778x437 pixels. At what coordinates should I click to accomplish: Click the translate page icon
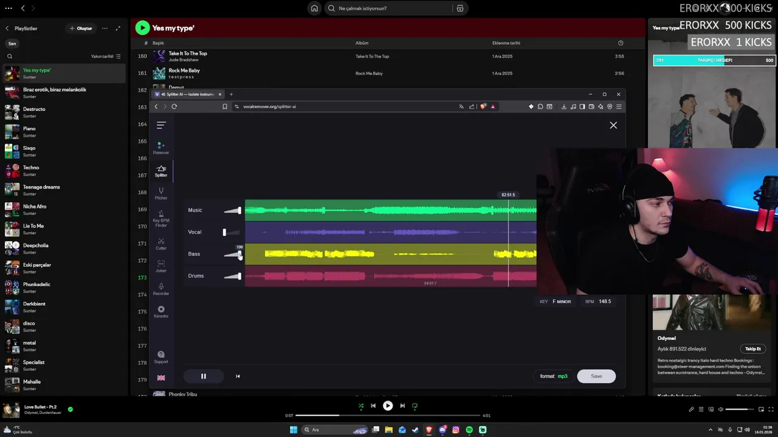point(461,106)
